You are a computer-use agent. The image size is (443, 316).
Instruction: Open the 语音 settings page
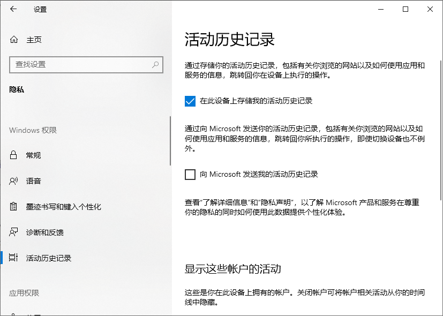pyautogui.click(x=85, y=181)
